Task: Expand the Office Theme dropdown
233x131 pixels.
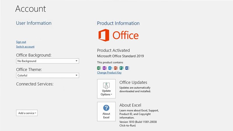Action: (47, 75)
